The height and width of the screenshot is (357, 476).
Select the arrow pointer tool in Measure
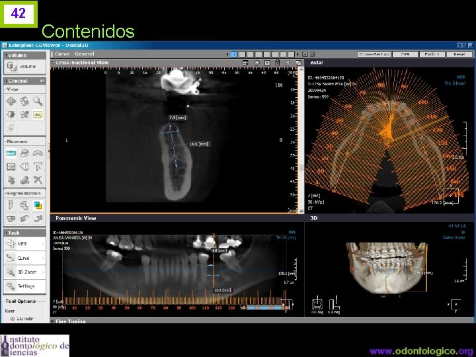click(11, 180)
